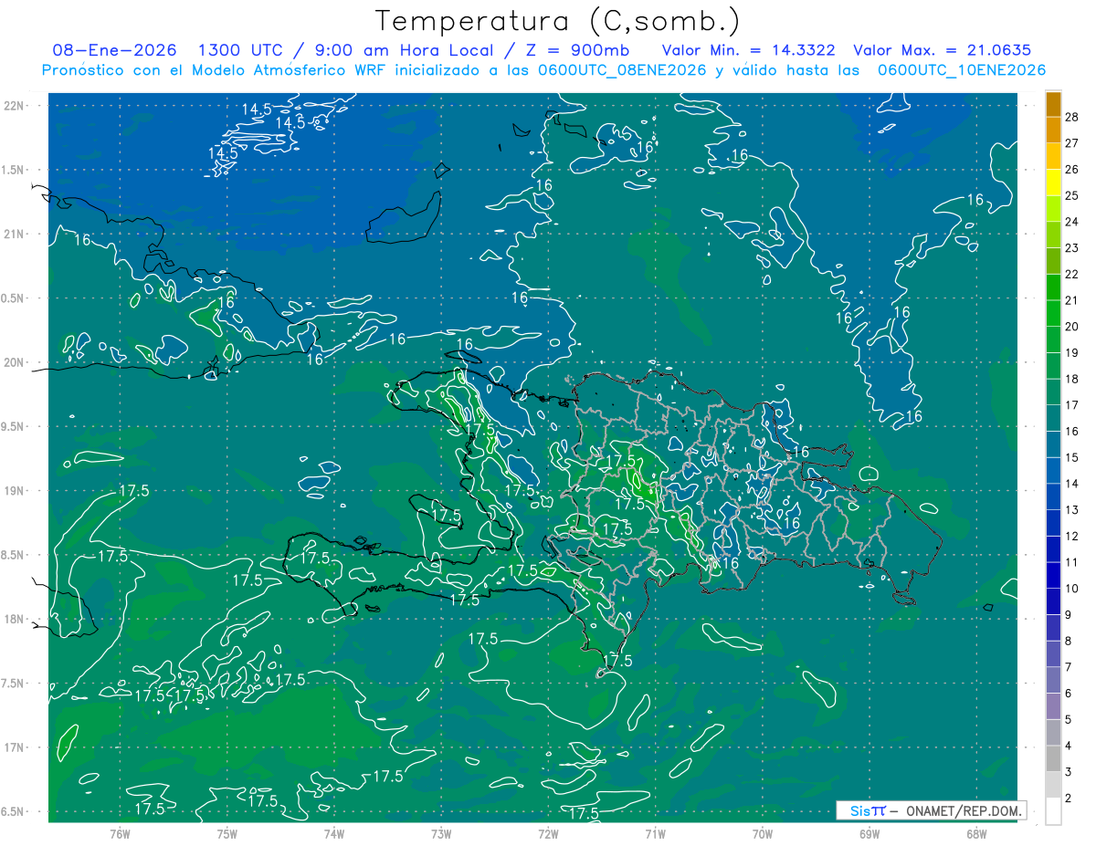
Task: Click the '22N' latitude axis label
Action: coord(14,106)
